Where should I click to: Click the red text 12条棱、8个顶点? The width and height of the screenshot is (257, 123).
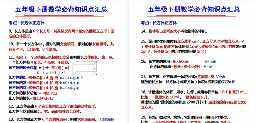[x=41, y=49]
